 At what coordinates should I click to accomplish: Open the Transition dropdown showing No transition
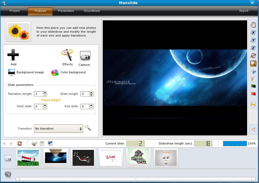[58, 129]
